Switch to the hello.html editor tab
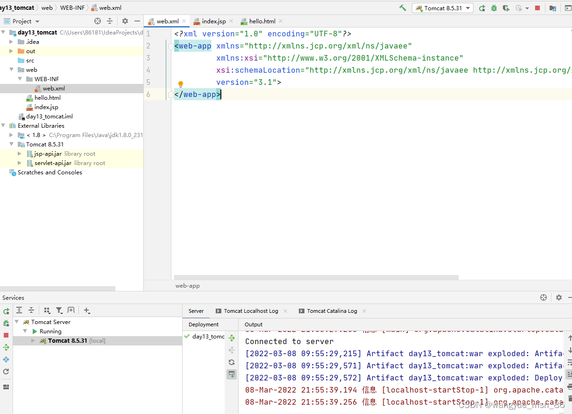 tap(262, 21)
